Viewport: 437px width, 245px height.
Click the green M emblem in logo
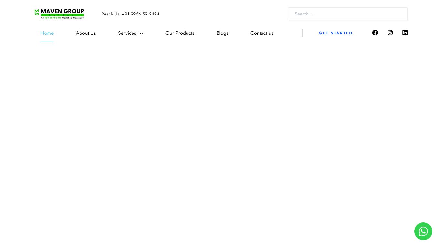point(37,12)
